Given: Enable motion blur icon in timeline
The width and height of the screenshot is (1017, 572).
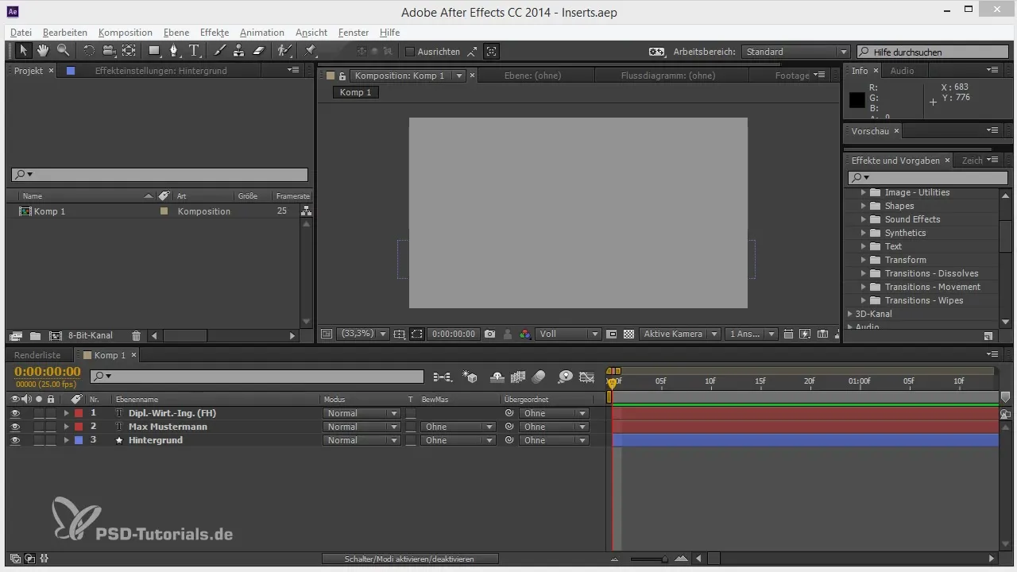Looking at the screenshot, I should [x=539, y=377].
